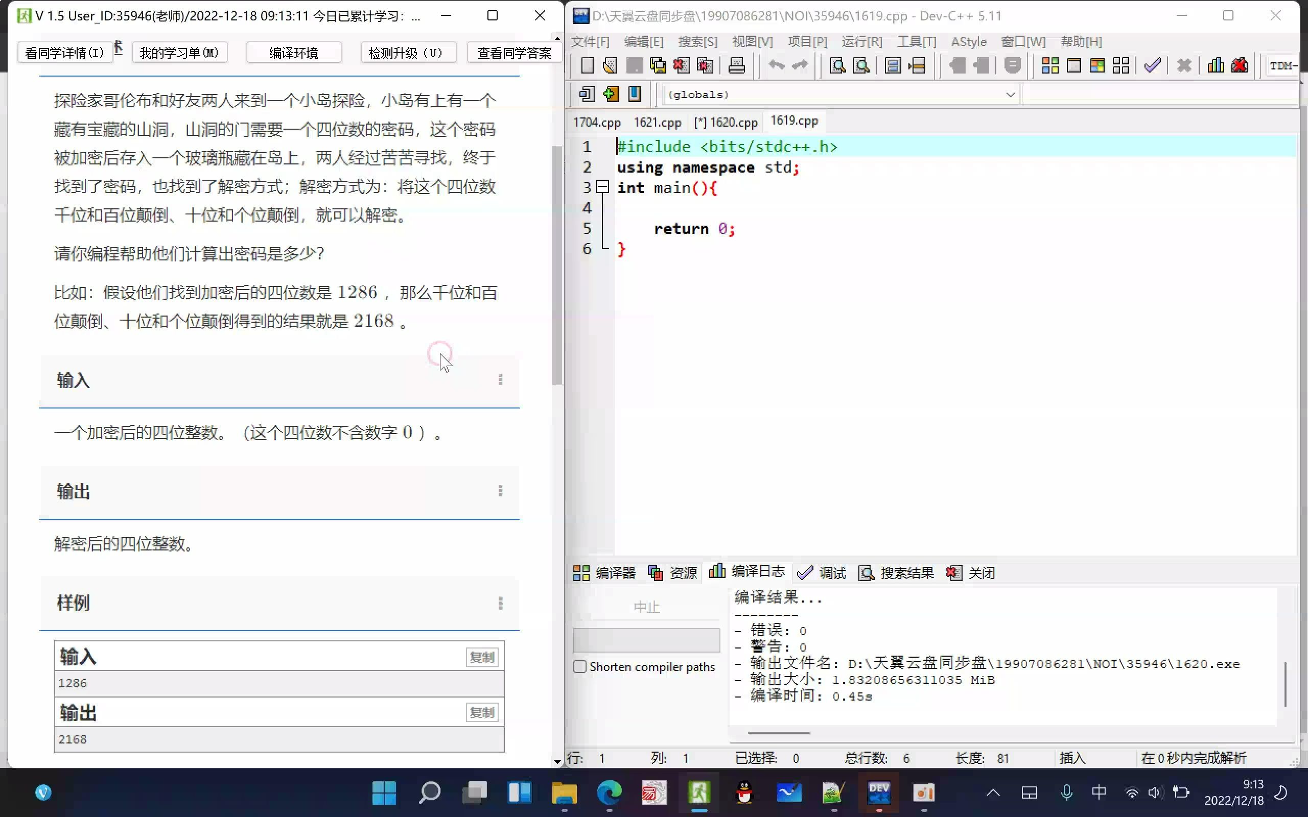The image size is (1308, 817).
Task: Click the New file toolbar icon
Action: point(587,66)
